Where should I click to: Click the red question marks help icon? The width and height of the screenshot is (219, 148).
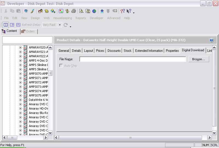pos(122,11)
